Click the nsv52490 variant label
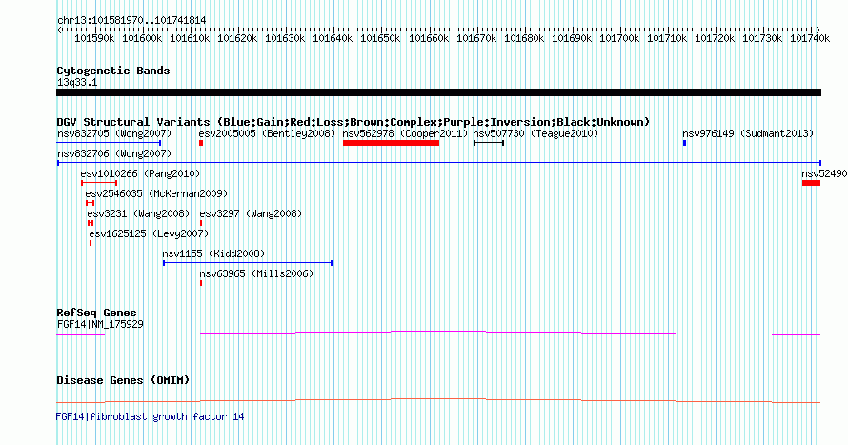 824,173
